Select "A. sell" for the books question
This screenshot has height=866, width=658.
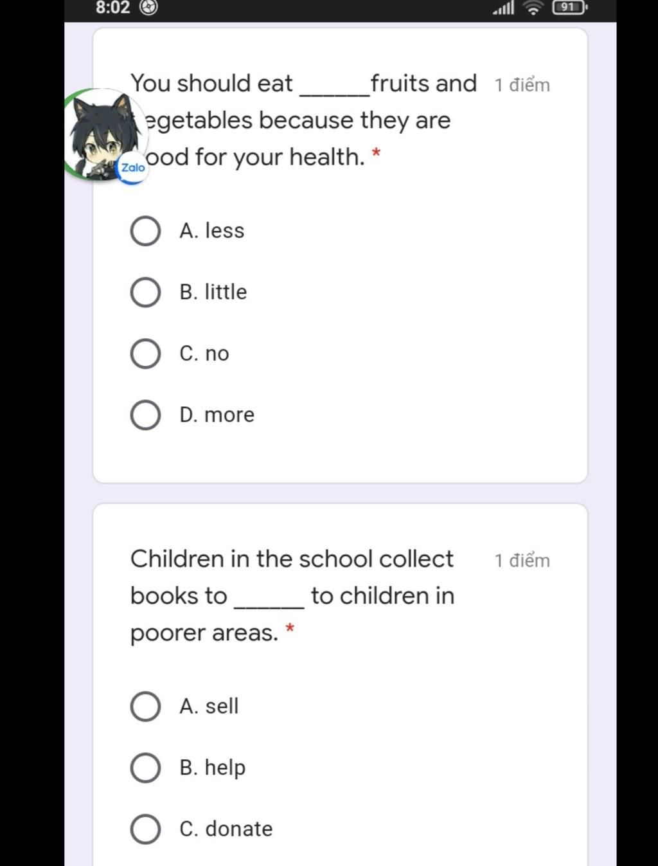coord(145,707)
